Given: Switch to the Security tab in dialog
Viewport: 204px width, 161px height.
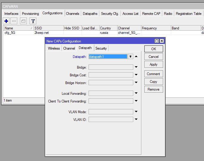Looking at the screenshot, I should 101,48.
